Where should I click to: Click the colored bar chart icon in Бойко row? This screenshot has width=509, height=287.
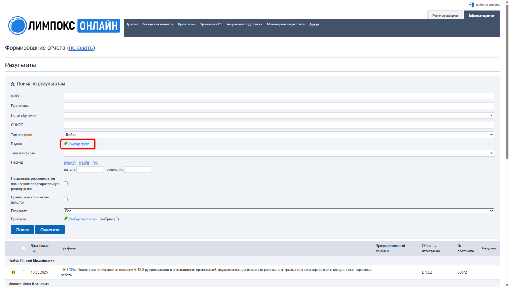[14, 272]
